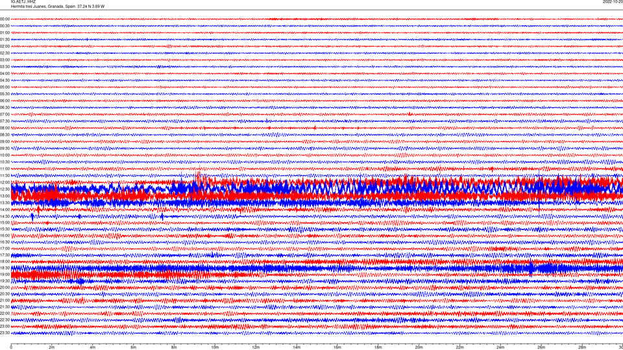
Task: Select the 10:30 time row label
Action: (5, 162)
